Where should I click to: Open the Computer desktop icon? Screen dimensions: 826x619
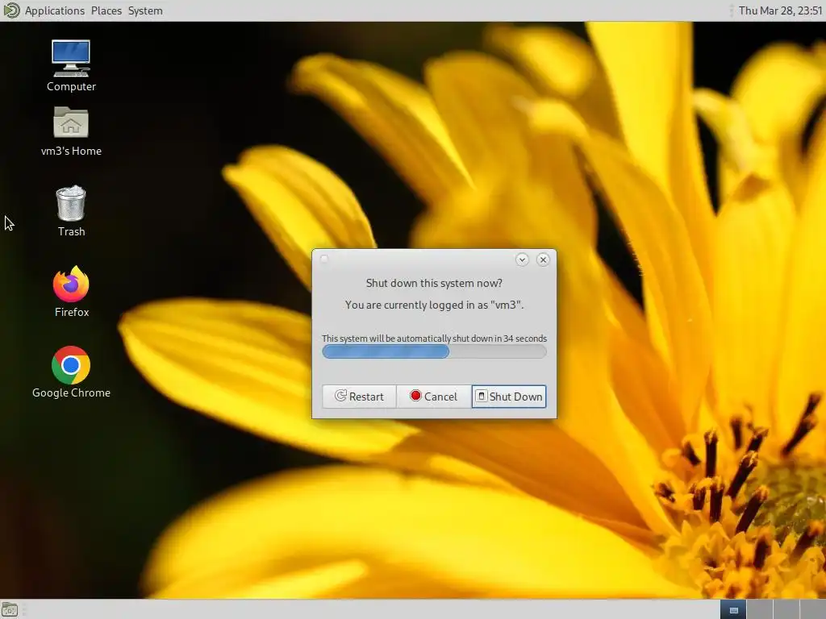[x=71, y=66]
